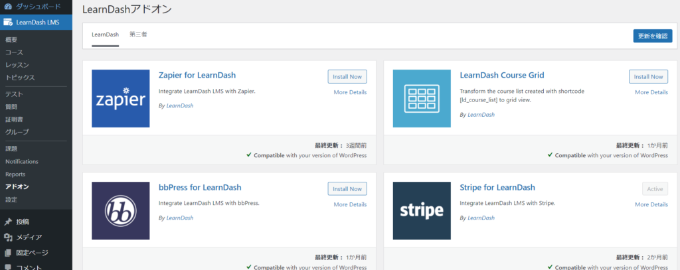Click the comment icon beside コメント
680x270 pixels.
[x=8, y=267]
